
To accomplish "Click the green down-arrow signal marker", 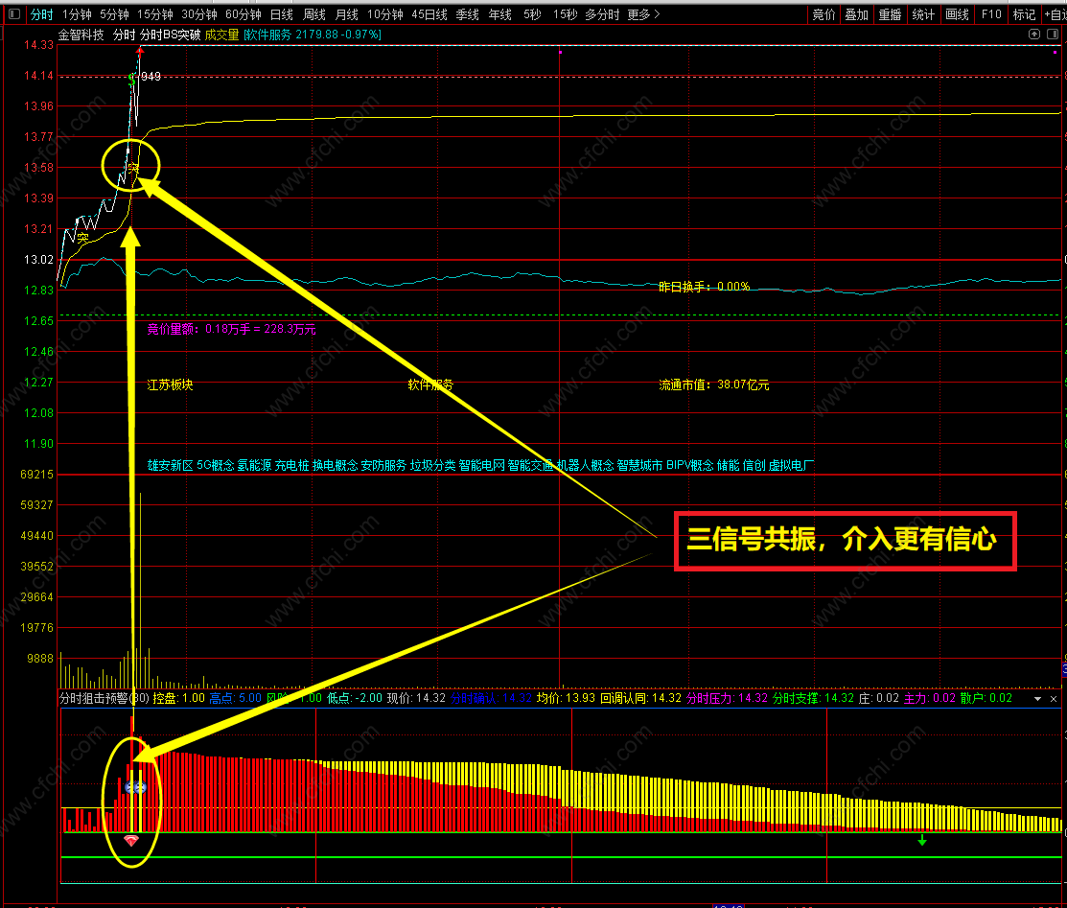I will [x=922, y=841].
